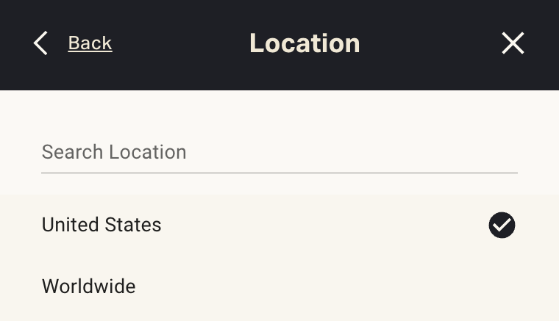Screen dimensions: 559x321
Task: Click the Location header title
Action: pyautogui.click(x=305, y=43)
